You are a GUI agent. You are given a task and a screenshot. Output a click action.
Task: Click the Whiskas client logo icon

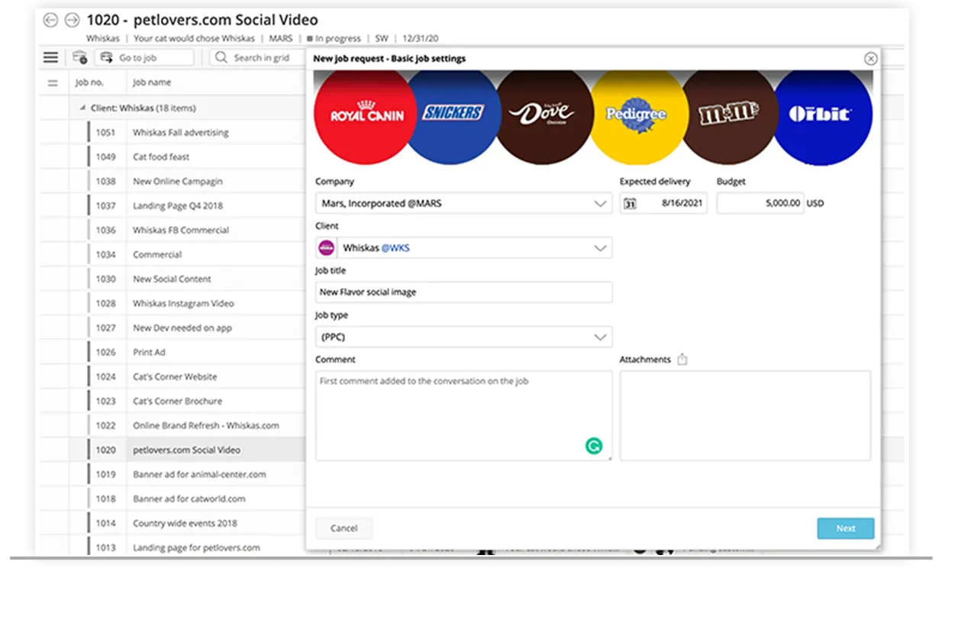point(327,247)
